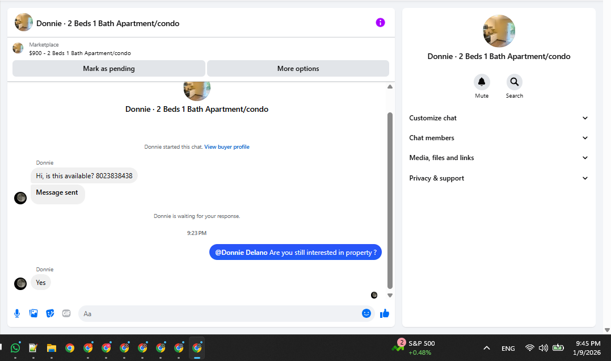Click the @Donnie Delano mention

click(x=241, y=252)
